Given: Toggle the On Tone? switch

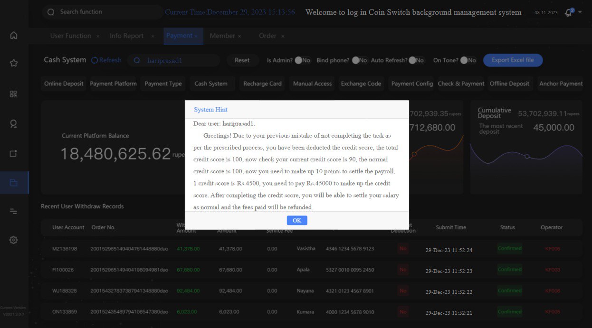Looking at the screenshot, I should coord(468,60).
